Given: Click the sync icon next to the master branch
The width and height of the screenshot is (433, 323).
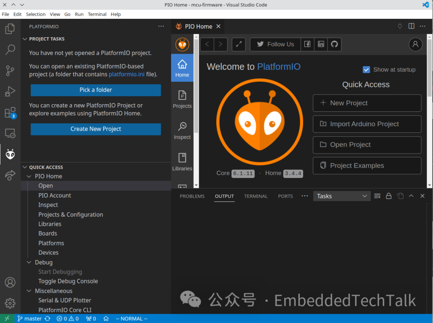Looking at the screenshot, I should [47, 318].
